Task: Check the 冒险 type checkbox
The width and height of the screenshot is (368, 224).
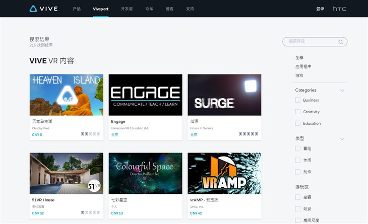Action: pyautogui.click(x=298, y=148)
